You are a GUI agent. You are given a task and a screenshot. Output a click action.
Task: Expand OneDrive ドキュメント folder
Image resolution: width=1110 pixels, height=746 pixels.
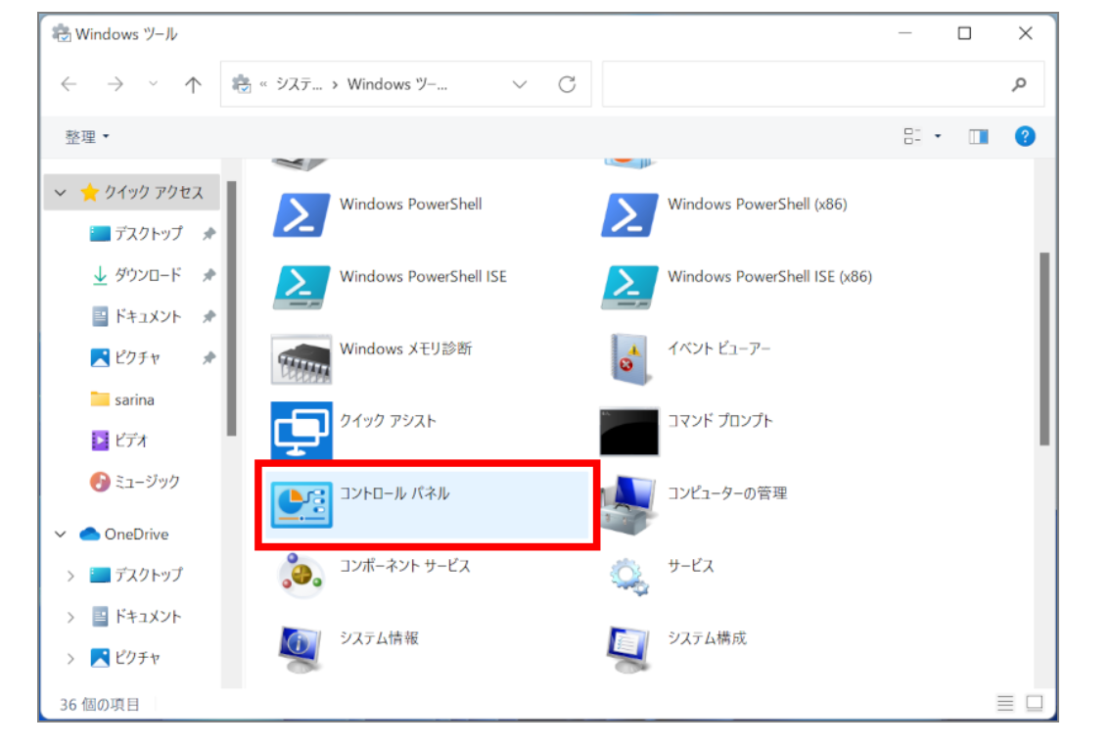[x=70, y=617]
